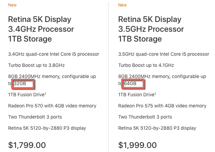This screenshot has height=152, width=215.
Task: Click "Turbo Boost up to 3.8GHz" text
Action: point(36,65)
